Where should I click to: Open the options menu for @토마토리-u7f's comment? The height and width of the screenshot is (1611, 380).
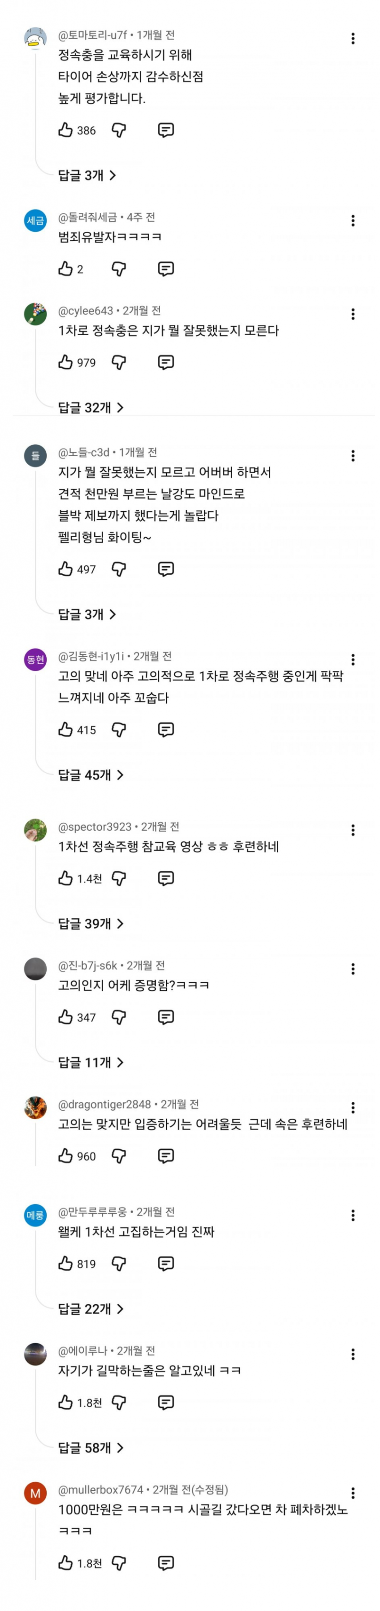point(353,39)
